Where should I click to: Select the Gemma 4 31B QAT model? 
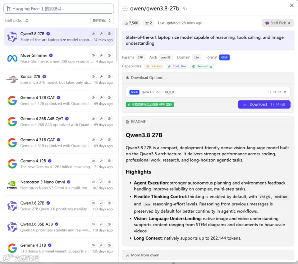59,143
